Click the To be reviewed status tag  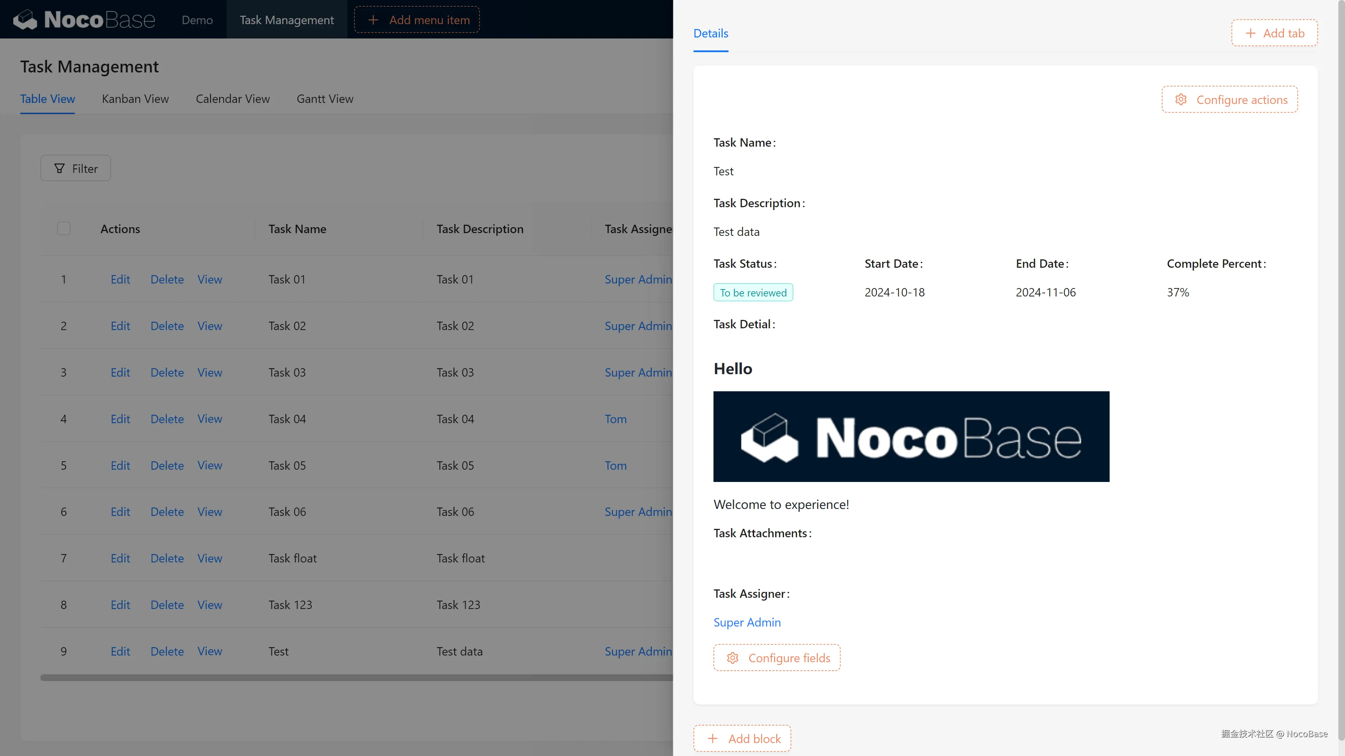coord(753,293)
